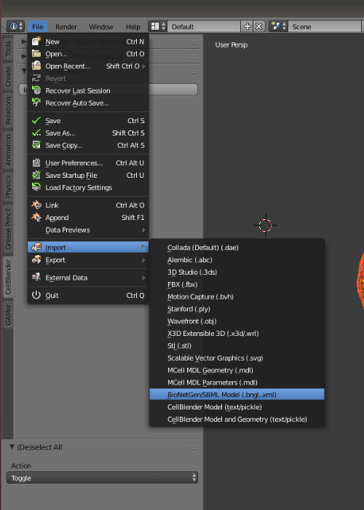Select Stl (.stl) import option
The image size is (364, 510).
pos(237,346)
